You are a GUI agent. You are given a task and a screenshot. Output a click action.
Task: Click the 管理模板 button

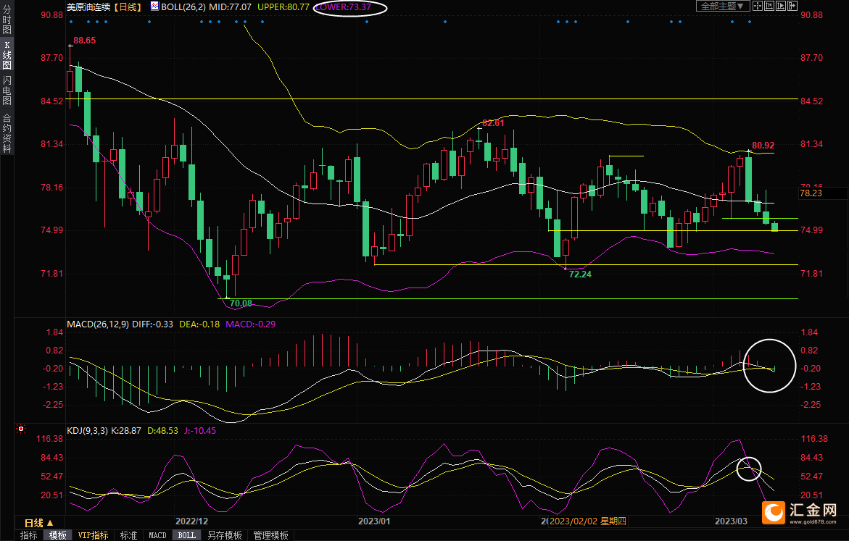tap(270, 535)
